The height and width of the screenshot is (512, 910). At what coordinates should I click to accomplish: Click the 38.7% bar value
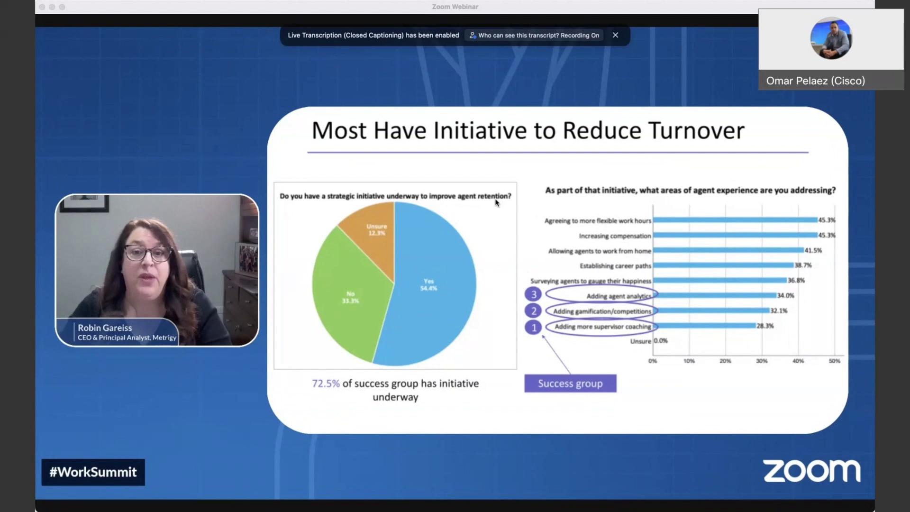pyautogui.click(x=803, y=265)
